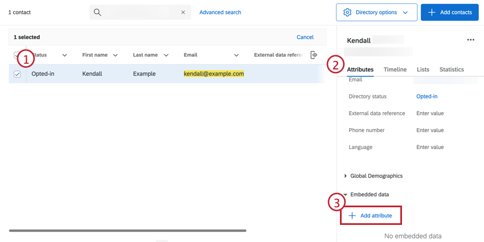Click the Directory options gear icon

(x=347, y=13)
